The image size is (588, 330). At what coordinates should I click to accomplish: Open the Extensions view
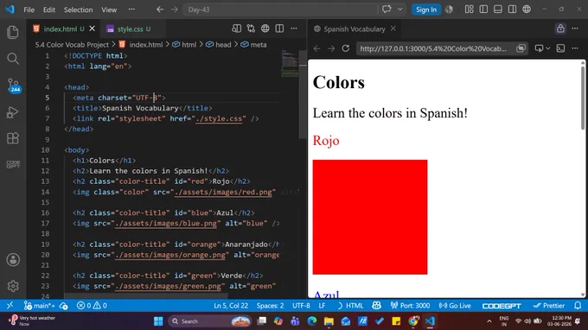[x=13, y=138]
